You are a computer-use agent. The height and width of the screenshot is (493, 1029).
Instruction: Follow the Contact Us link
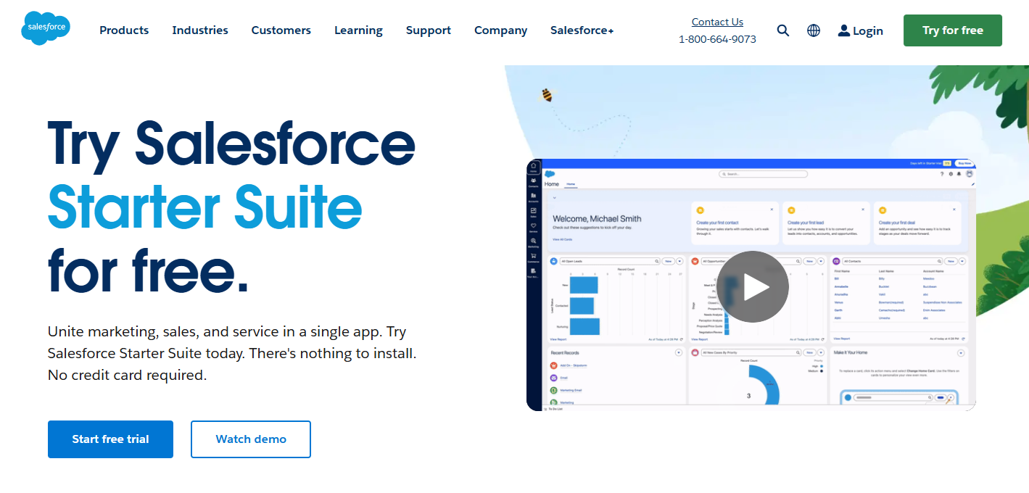pos(717,22)
